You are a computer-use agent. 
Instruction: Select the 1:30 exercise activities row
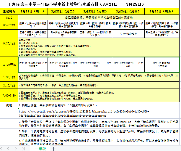point(99,77)
